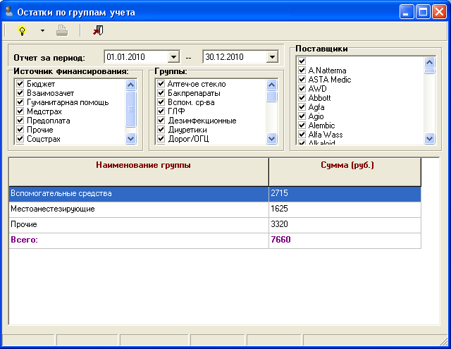Open the arrow dropdown beside the light bulb
The image size is (451, 349).
click(42, 31)
